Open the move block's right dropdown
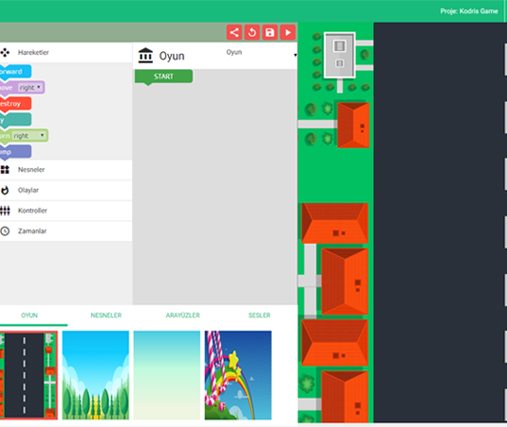Screen dimensions: 507x427 (30, 87)
